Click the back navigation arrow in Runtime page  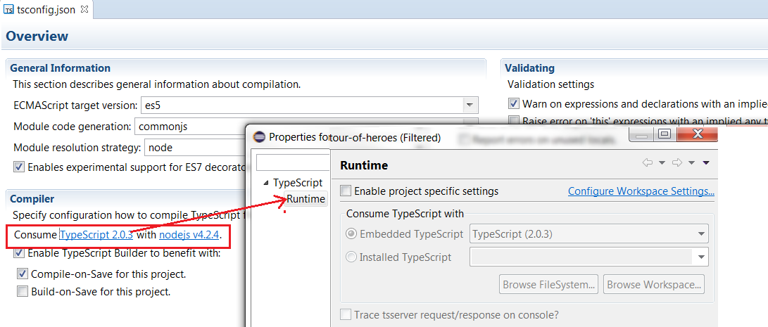(648, 163)
